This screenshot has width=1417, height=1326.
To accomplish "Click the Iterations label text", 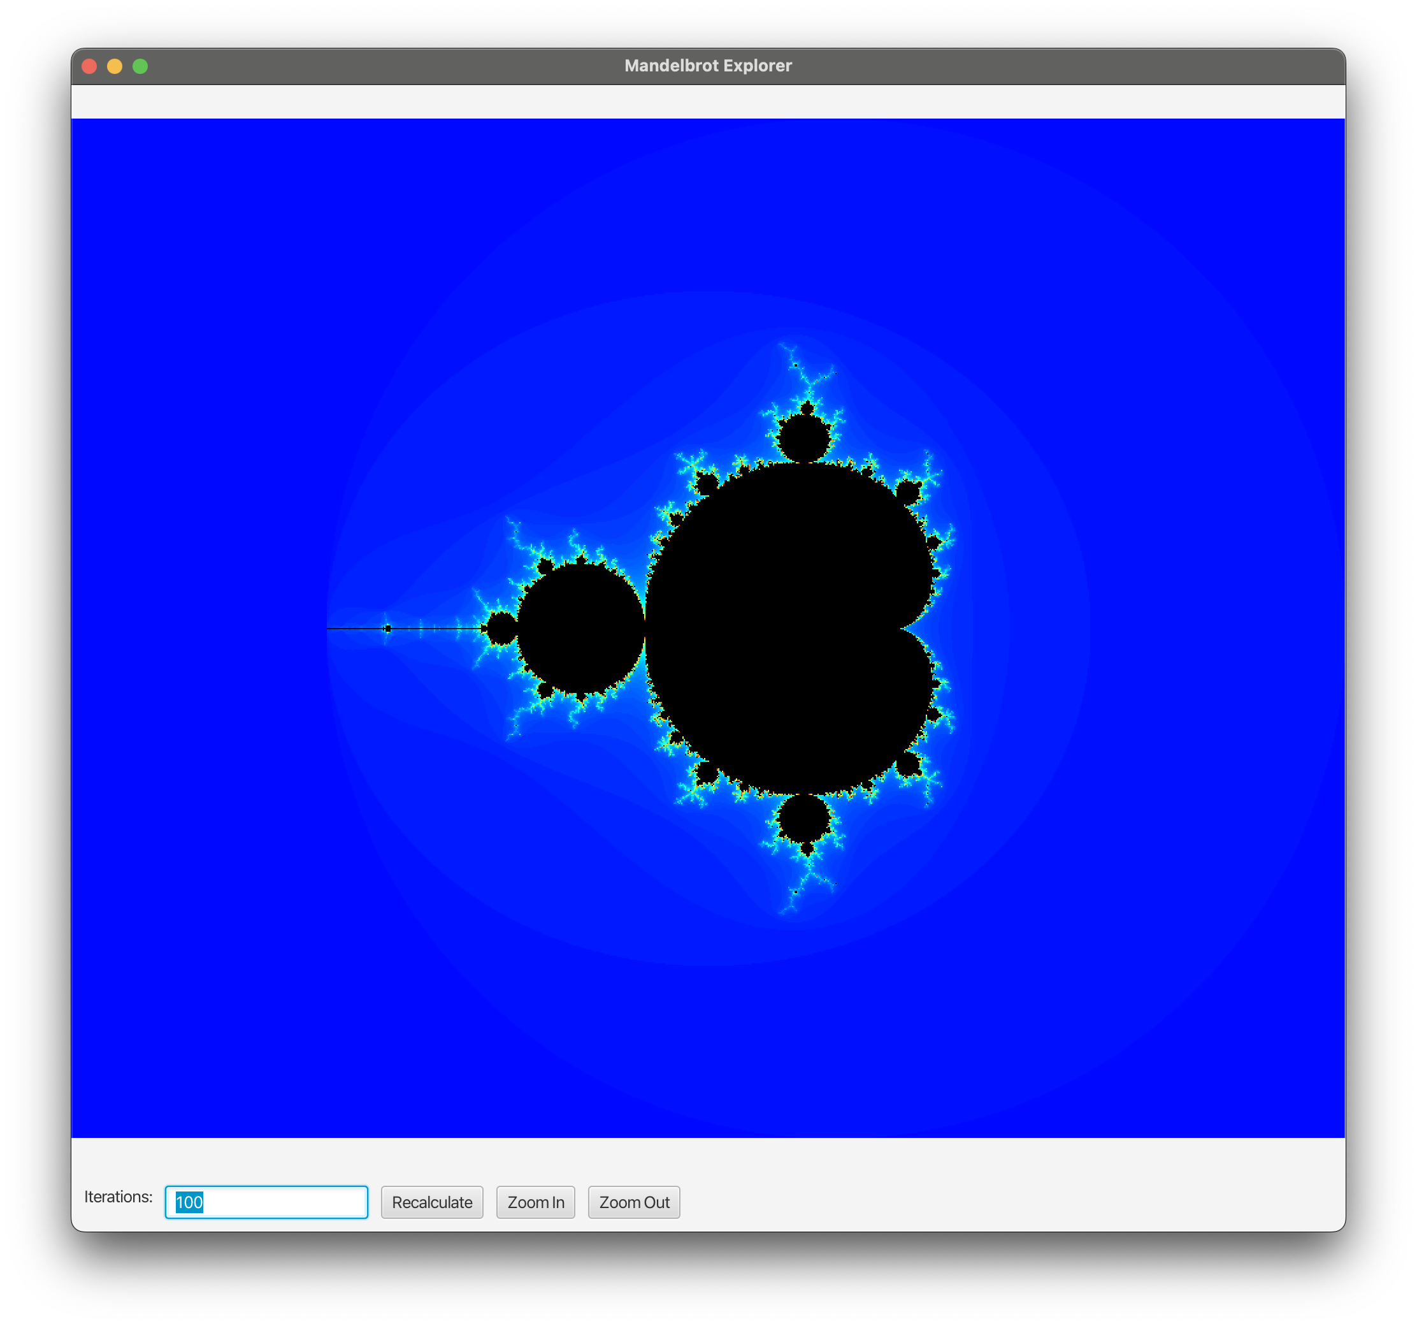I will [119, 1196].
